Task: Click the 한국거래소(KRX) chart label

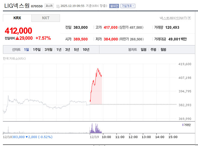Action: click(x=14, y=58)
